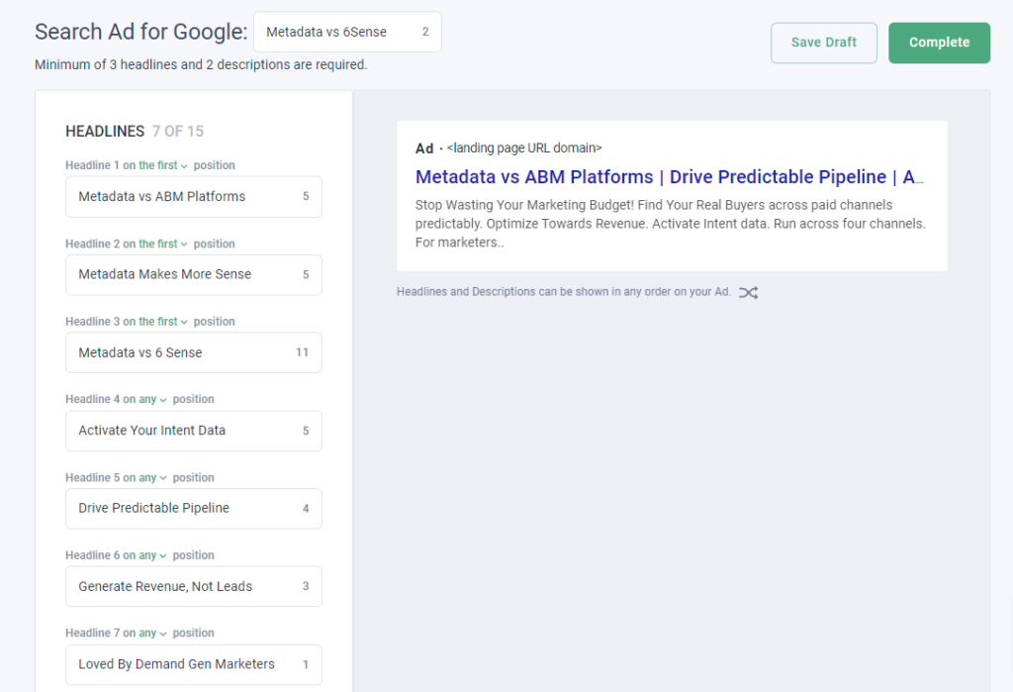Click the 'Activate Your Intent Data' headline field
Image resolution: width=1013 pixels, height=692 pixels.
tap(194, 431)
